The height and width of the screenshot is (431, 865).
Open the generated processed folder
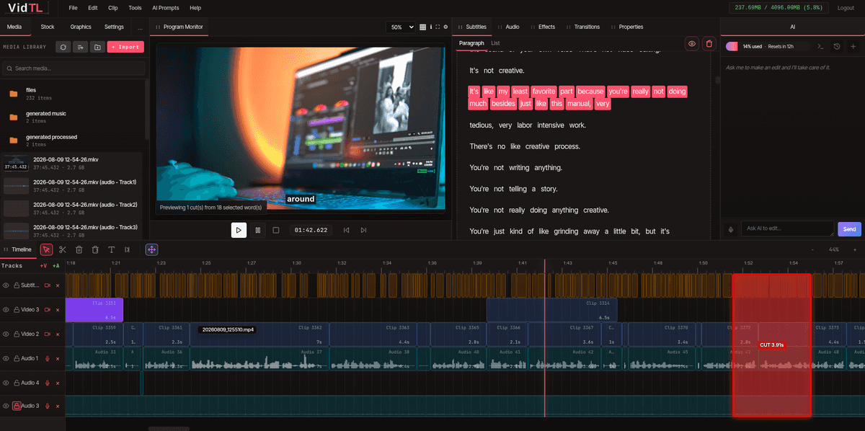[x=72, y=140]
